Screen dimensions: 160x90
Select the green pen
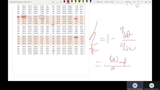[x=75, y=1]
